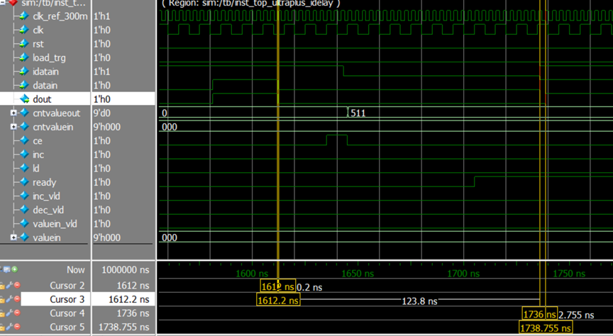Click the green insert cursor icon
Image resolution: width=613 pixels, height=336 pixels.
[x=15, y=269]
